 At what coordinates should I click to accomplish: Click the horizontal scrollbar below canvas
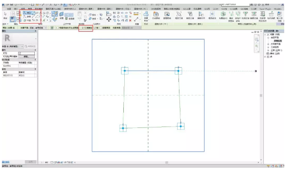click(x=166, y=162)
